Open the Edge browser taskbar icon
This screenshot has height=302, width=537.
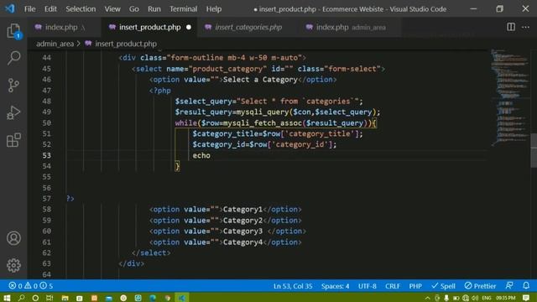click(153, 298)
